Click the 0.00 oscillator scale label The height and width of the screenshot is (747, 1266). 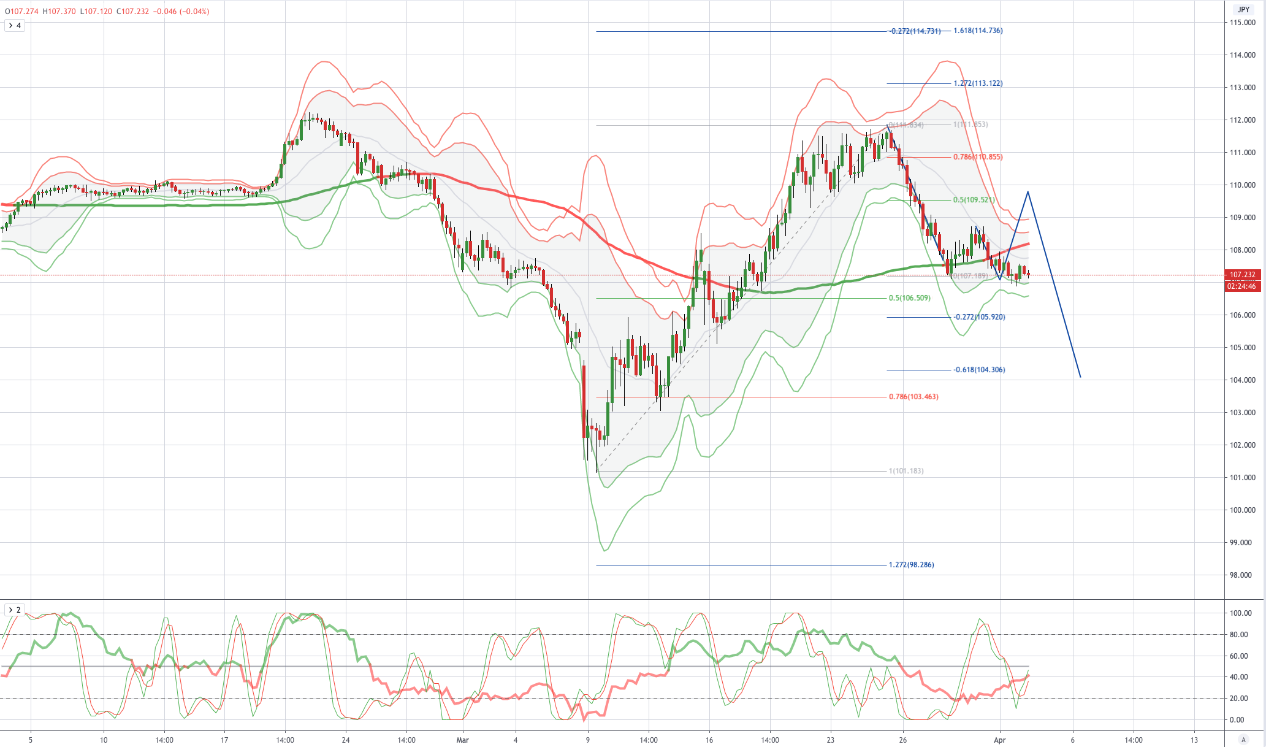click(x=1237, y=720)
